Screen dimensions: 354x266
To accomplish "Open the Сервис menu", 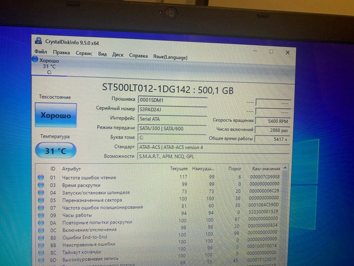I will point(84,53).
